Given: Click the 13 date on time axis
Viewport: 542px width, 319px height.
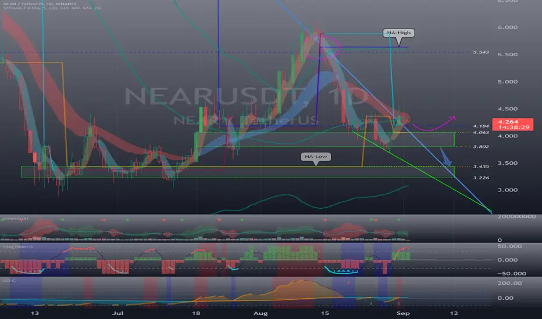Looking at the screenshot, I should (x=34, y=313).
